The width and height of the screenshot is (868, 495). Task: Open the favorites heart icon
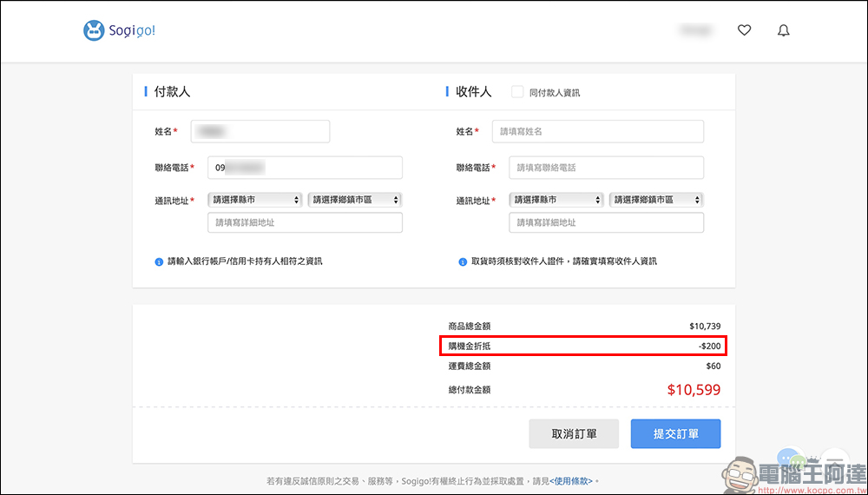click(745, 30)
